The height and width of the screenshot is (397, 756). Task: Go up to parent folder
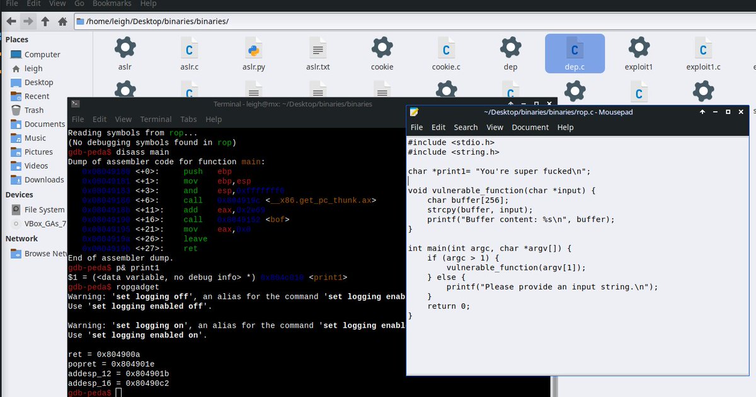[45, 21]
